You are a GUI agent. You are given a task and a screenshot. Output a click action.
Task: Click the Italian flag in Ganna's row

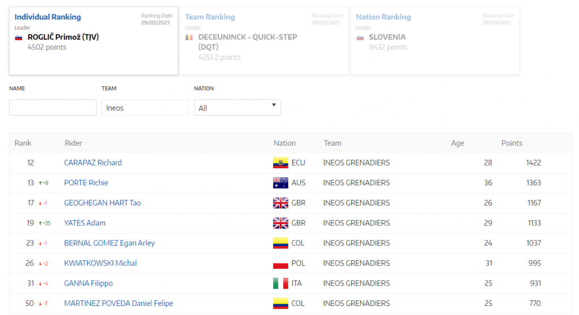click(x=280, y=283)
